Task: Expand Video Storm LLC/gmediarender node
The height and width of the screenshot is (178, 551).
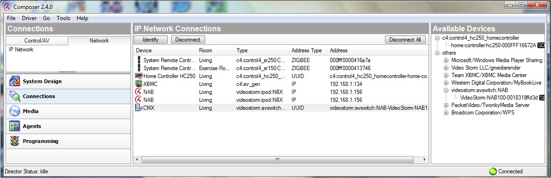Action: (x=446, y=68)
